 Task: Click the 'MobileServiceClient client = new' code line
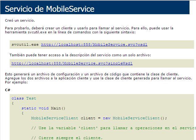99,118
